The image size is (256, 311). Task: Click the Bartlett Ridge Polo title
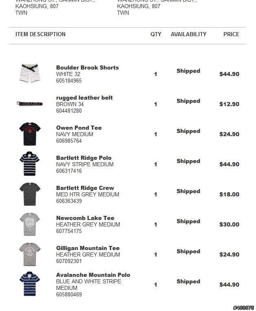point(84,158)
